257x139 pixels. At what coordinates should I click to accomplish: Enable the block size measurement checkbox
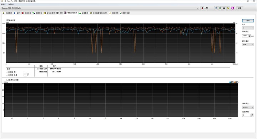point(7,80)
